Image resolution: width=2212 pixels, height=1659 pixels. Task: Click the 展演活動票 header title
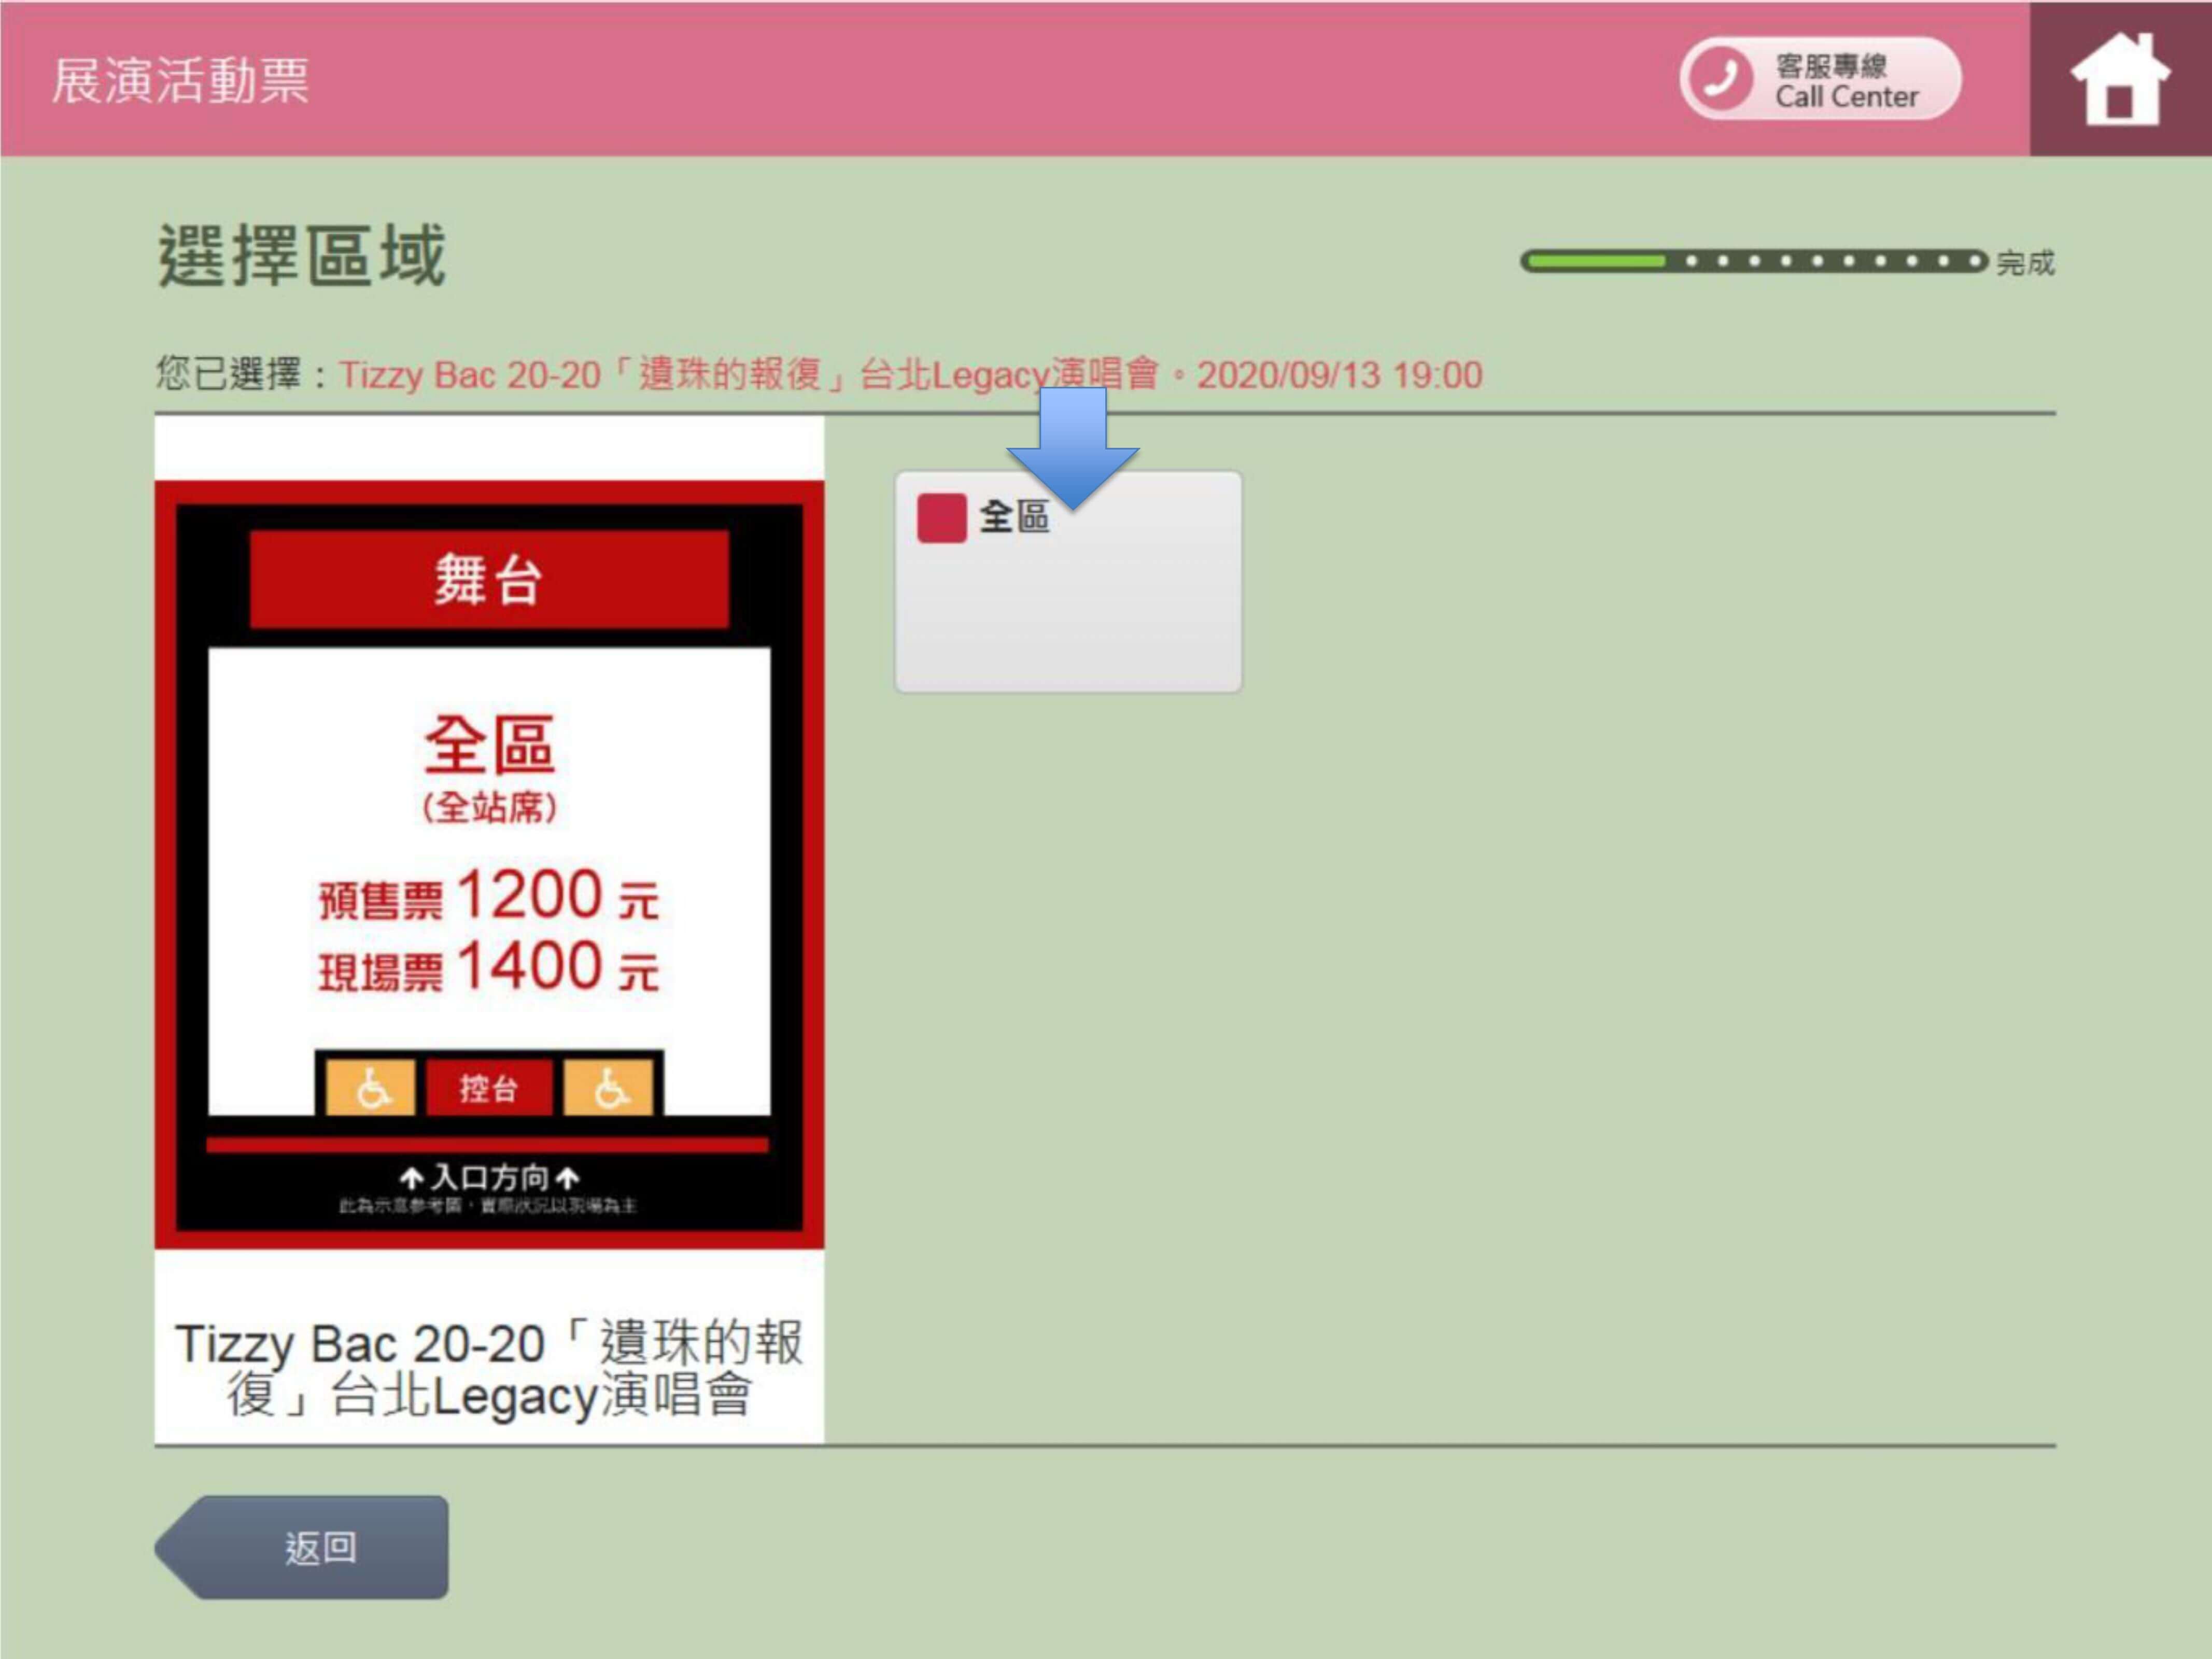pyautogui.click(x=181, y=80)
